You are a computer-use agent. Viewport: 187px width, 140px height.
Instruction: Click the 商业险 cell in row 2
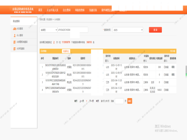(x=69, y=75)
